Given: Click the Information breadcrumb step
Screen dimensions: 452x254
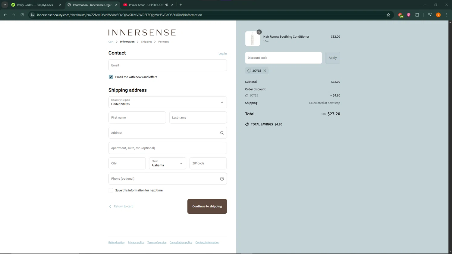Looking at the screenshot, I should (127, 42).
